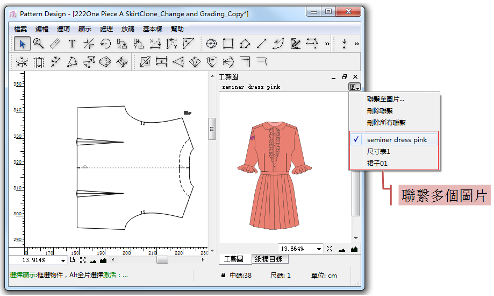494x296 pixels.
Task: Click the straight line tool
Action: point(262,44)
